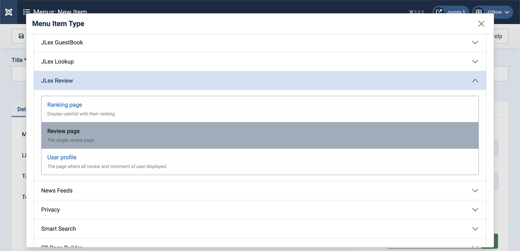The width and height of the screenshot is (520, 251).
Task: Click 'The single review page.' description
Action: 71,140
